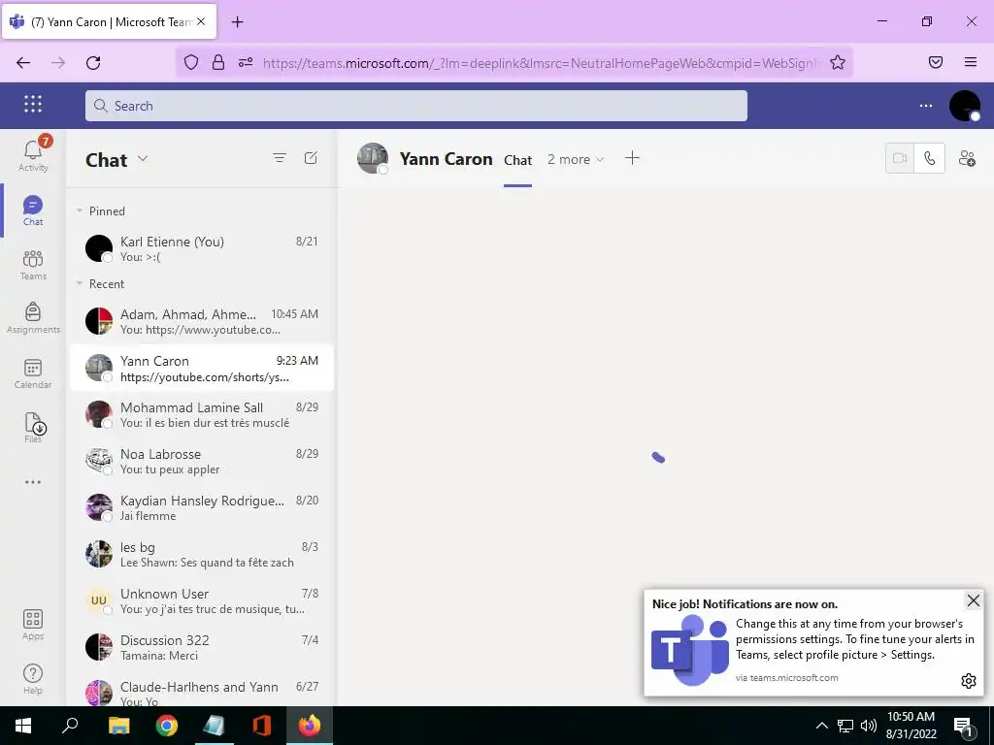
Task: Open a new browser tab
Action: pyautogui.click(x=237, y=21)
